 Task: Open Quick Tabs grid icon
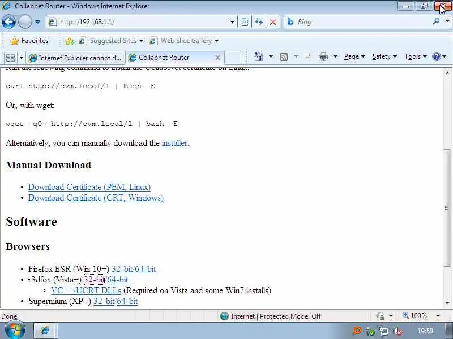[10, 58]
